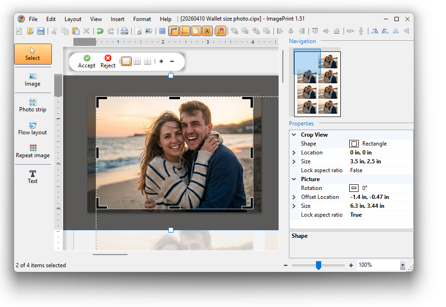Viewport: 446px width, 307px height.
Task: Expand the Location property row
Action: (x=294, y=153)
